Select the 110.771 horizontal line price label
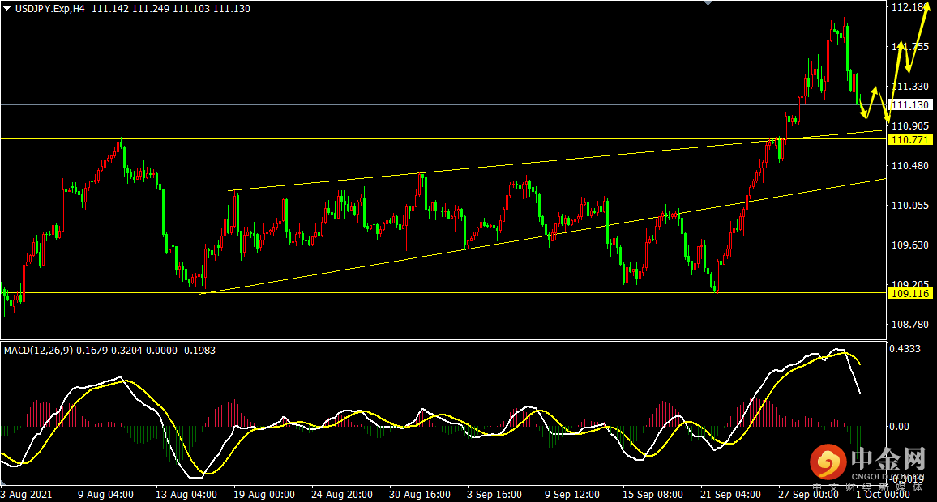Viewport: 937px width, 502px height. (x=910, y=140)
